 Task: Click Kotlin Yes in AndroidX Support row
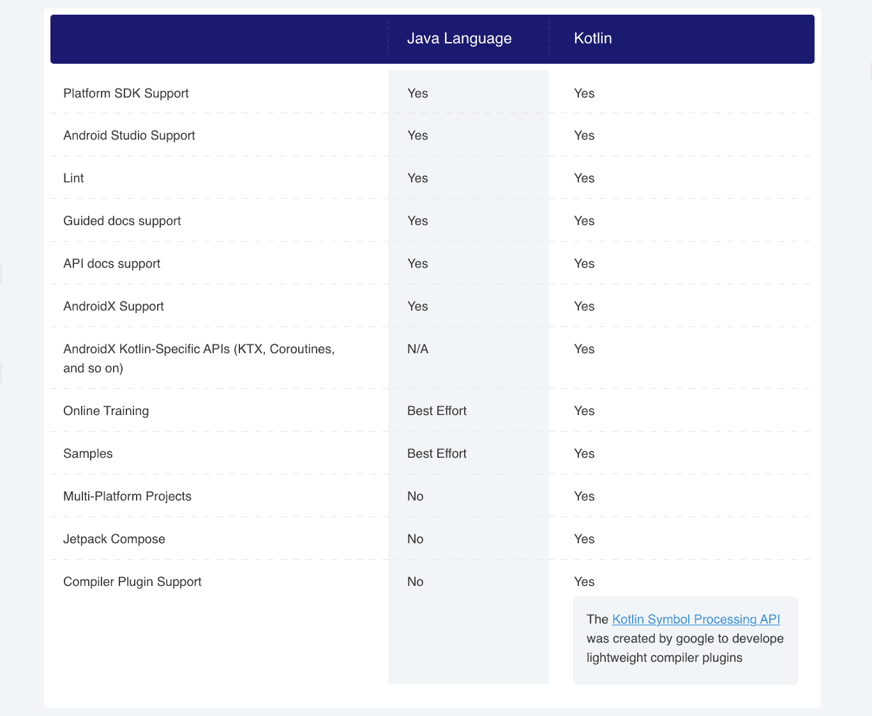point(584,306)
